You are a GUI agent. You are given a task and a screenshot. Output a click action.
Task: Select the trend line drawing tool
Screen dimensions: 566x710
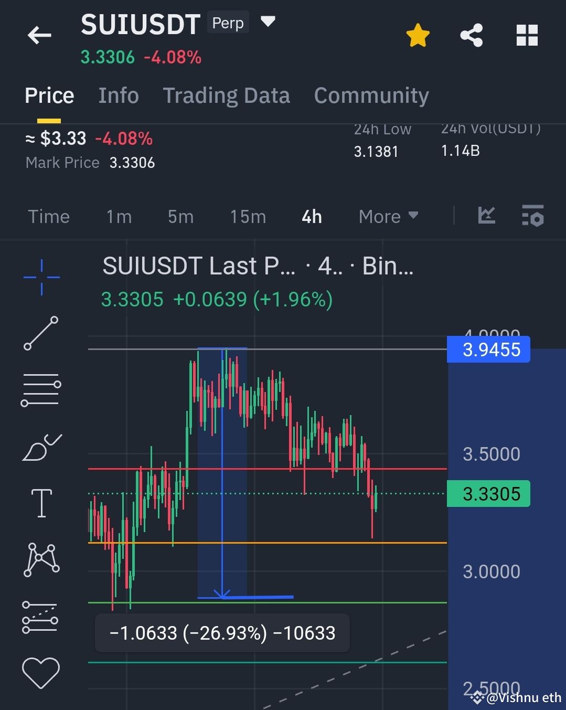click(41, 332)
